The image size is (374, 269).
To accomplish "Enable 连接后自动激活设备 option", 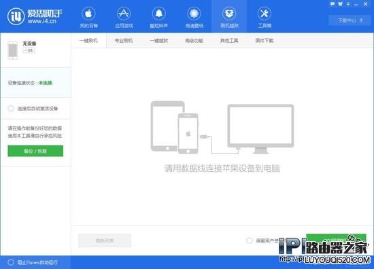I will click(11, 109).
